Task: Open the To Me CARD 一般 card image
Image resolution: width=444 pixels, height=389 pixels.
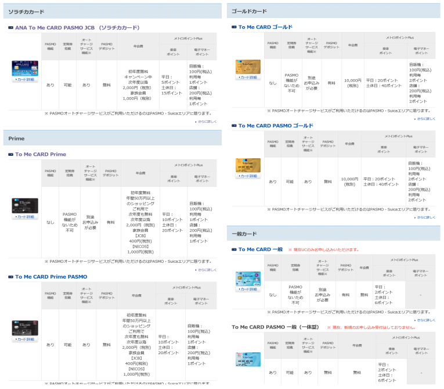Action: point(248,279)
